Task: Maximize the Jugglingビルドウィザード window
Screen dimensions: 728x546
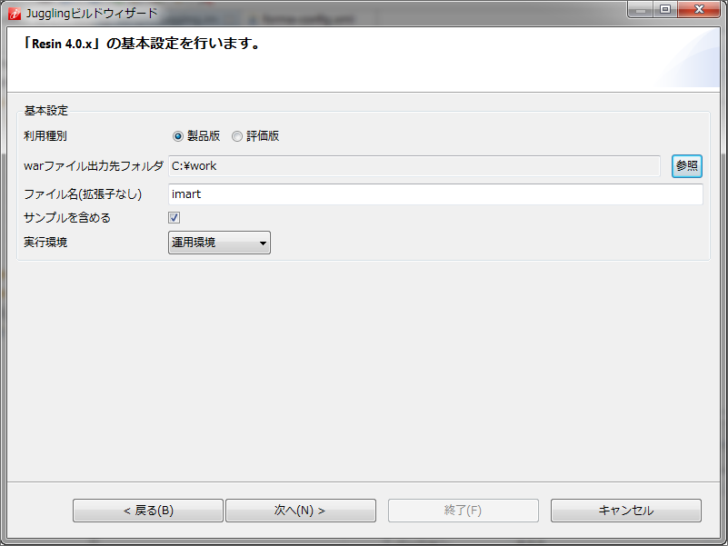Action: click(665, 10)
